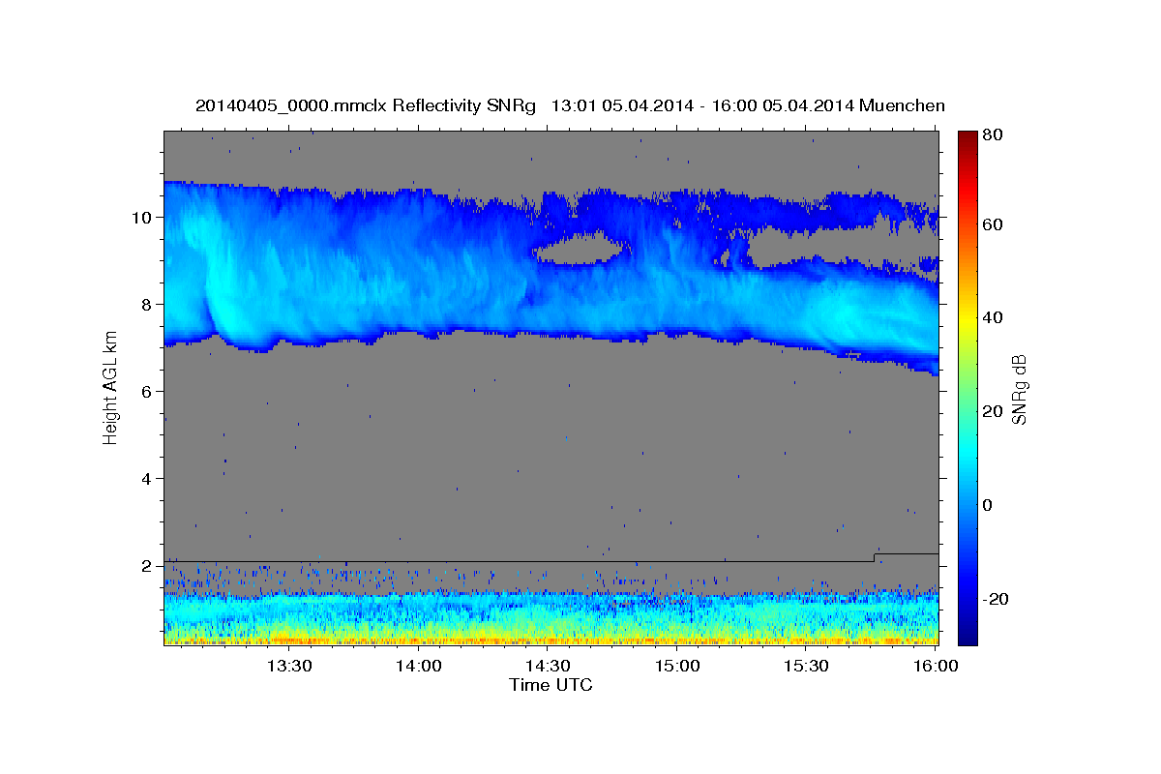Click the colorbar value 80
Viewport: 1161px width, 774px height.
tap(994, 136)
